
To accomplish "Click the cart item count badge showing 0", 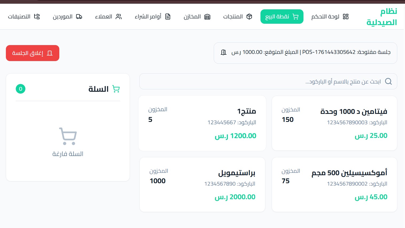I will (20, 89).
